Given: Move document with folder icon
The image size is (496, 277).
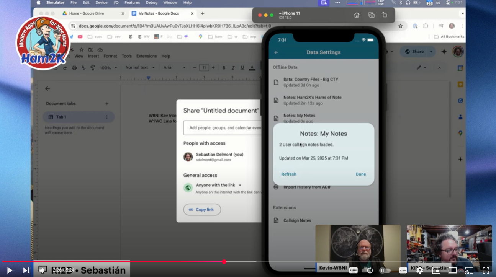Looking at the screenshot, I should coord(91,50).
